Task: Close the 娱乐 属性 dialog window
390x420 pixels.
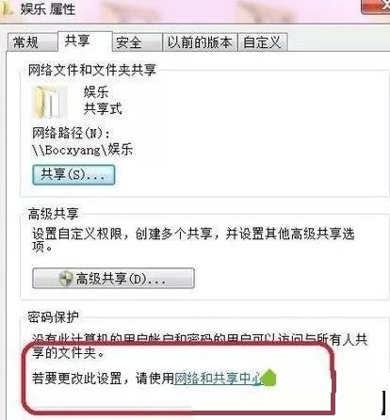Action: point(376,7)
